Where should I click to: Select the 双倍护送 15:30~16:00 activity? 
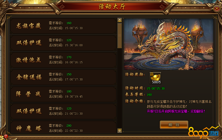click(x=63, y=43)
